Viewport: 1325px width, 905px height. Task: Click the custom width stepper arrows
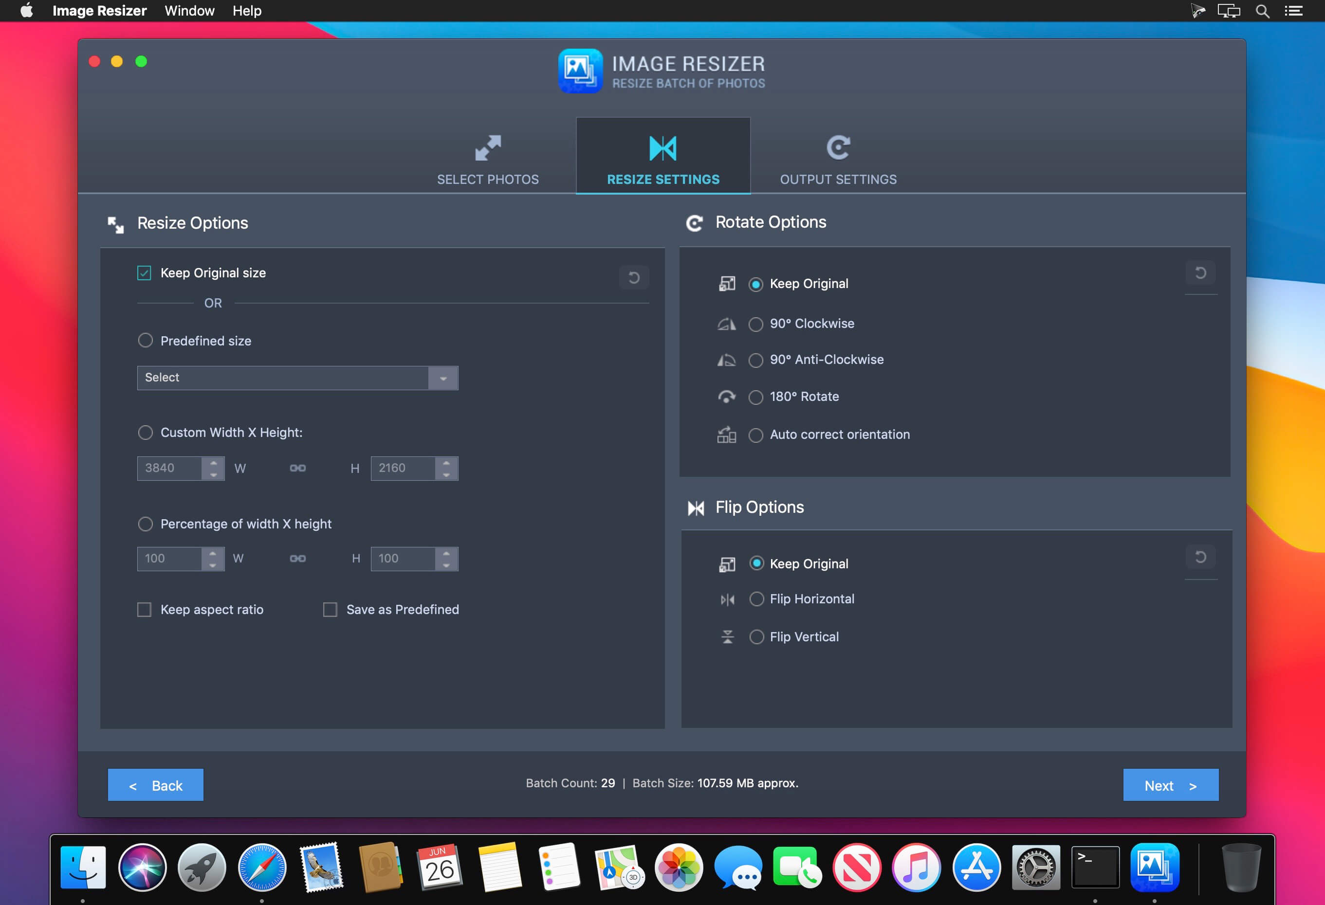213,469
